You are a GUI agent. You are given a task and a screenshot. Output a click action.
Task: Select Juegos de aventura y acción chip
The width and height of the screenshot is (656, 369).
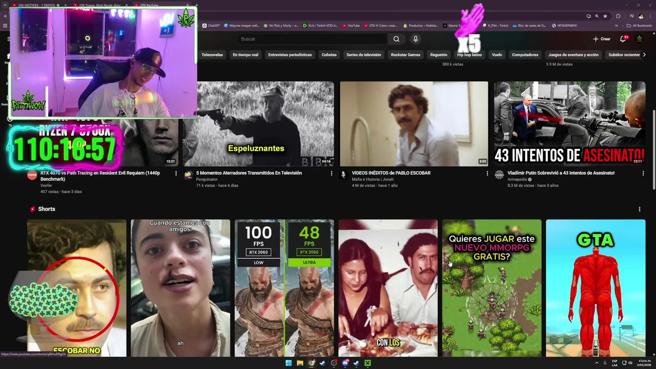573,55
